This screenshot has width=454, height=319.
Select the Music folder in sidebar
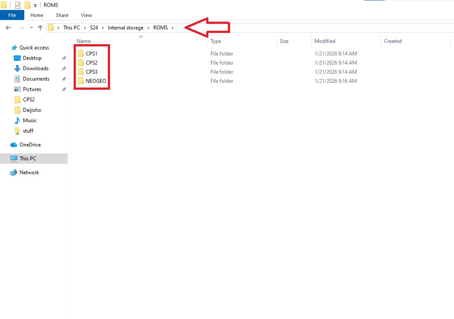(x=29, y=120)
